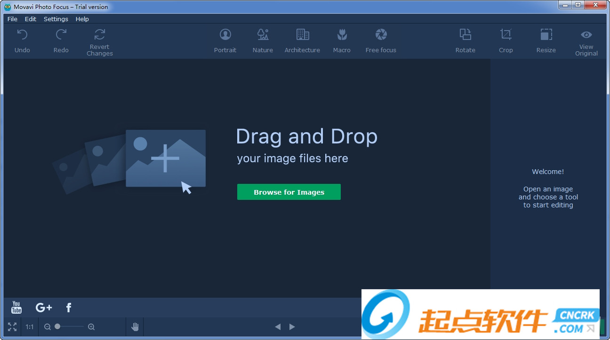Open the File menu
Image resolution: width=610 pixels, height=340 pixels.
12,19
